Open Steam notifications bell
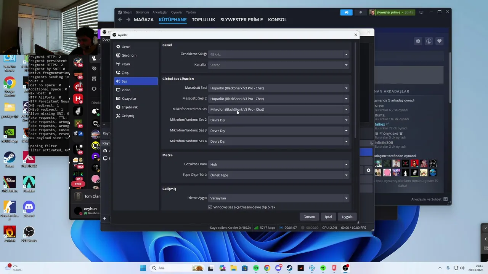488x274 pixels. tap(361, 12)
